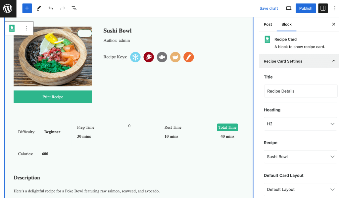Viewport: 339px width, 198px height.
Task: Click the carrot recipe key icon
Action: pos(188,57)
